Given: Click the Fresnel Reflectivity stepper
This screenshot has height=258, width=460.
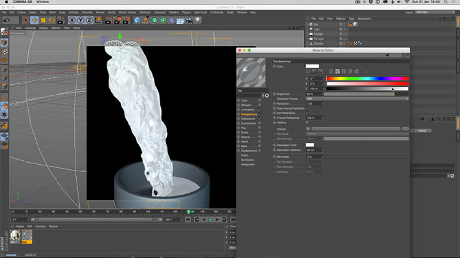Looking at the screenshot, I should (323, 118).
